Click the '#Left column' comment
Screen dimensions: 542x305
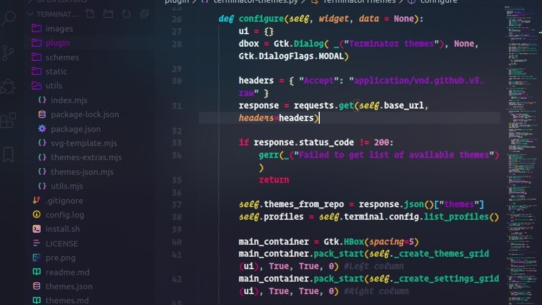pos(373,266)
